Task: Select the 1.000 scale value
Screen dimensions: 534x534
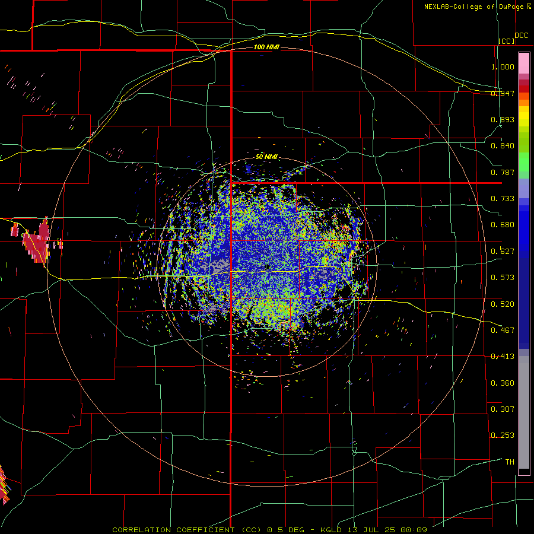Action: click(503, 66)
